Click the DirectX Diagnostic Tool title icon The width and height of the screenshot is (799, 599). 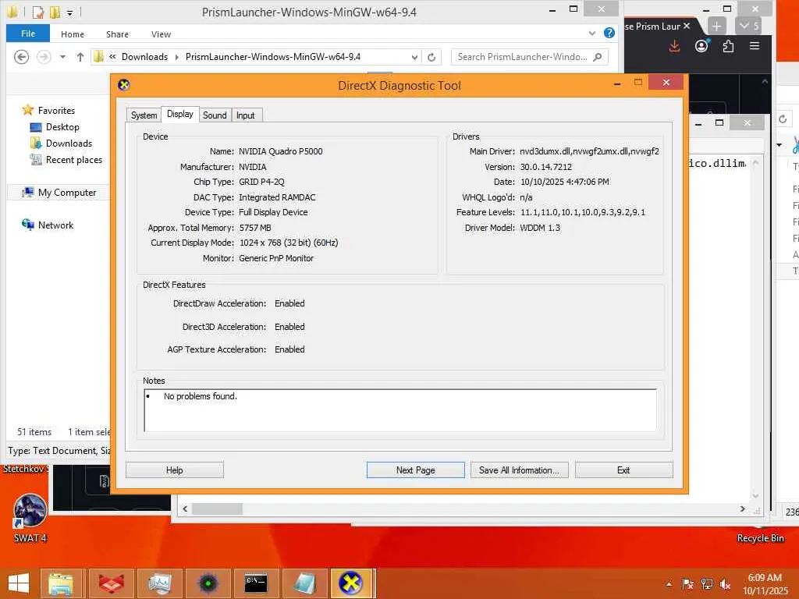point(124,85)
